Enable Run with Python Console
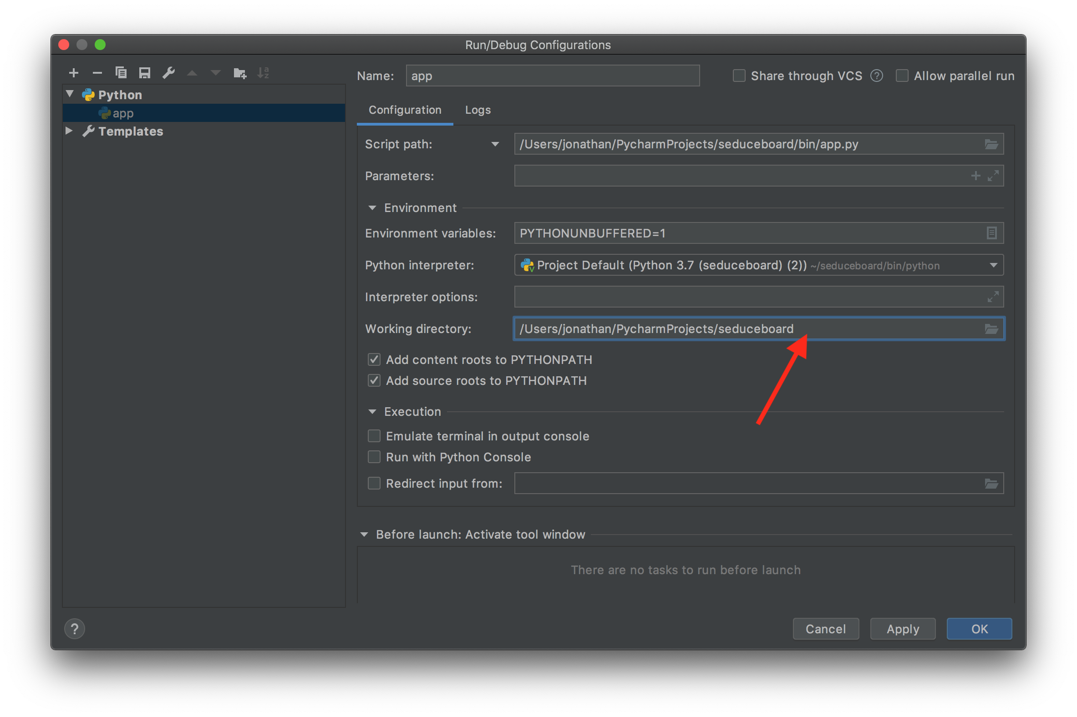This screenshot has height=717, width=1077. point(374,457)
